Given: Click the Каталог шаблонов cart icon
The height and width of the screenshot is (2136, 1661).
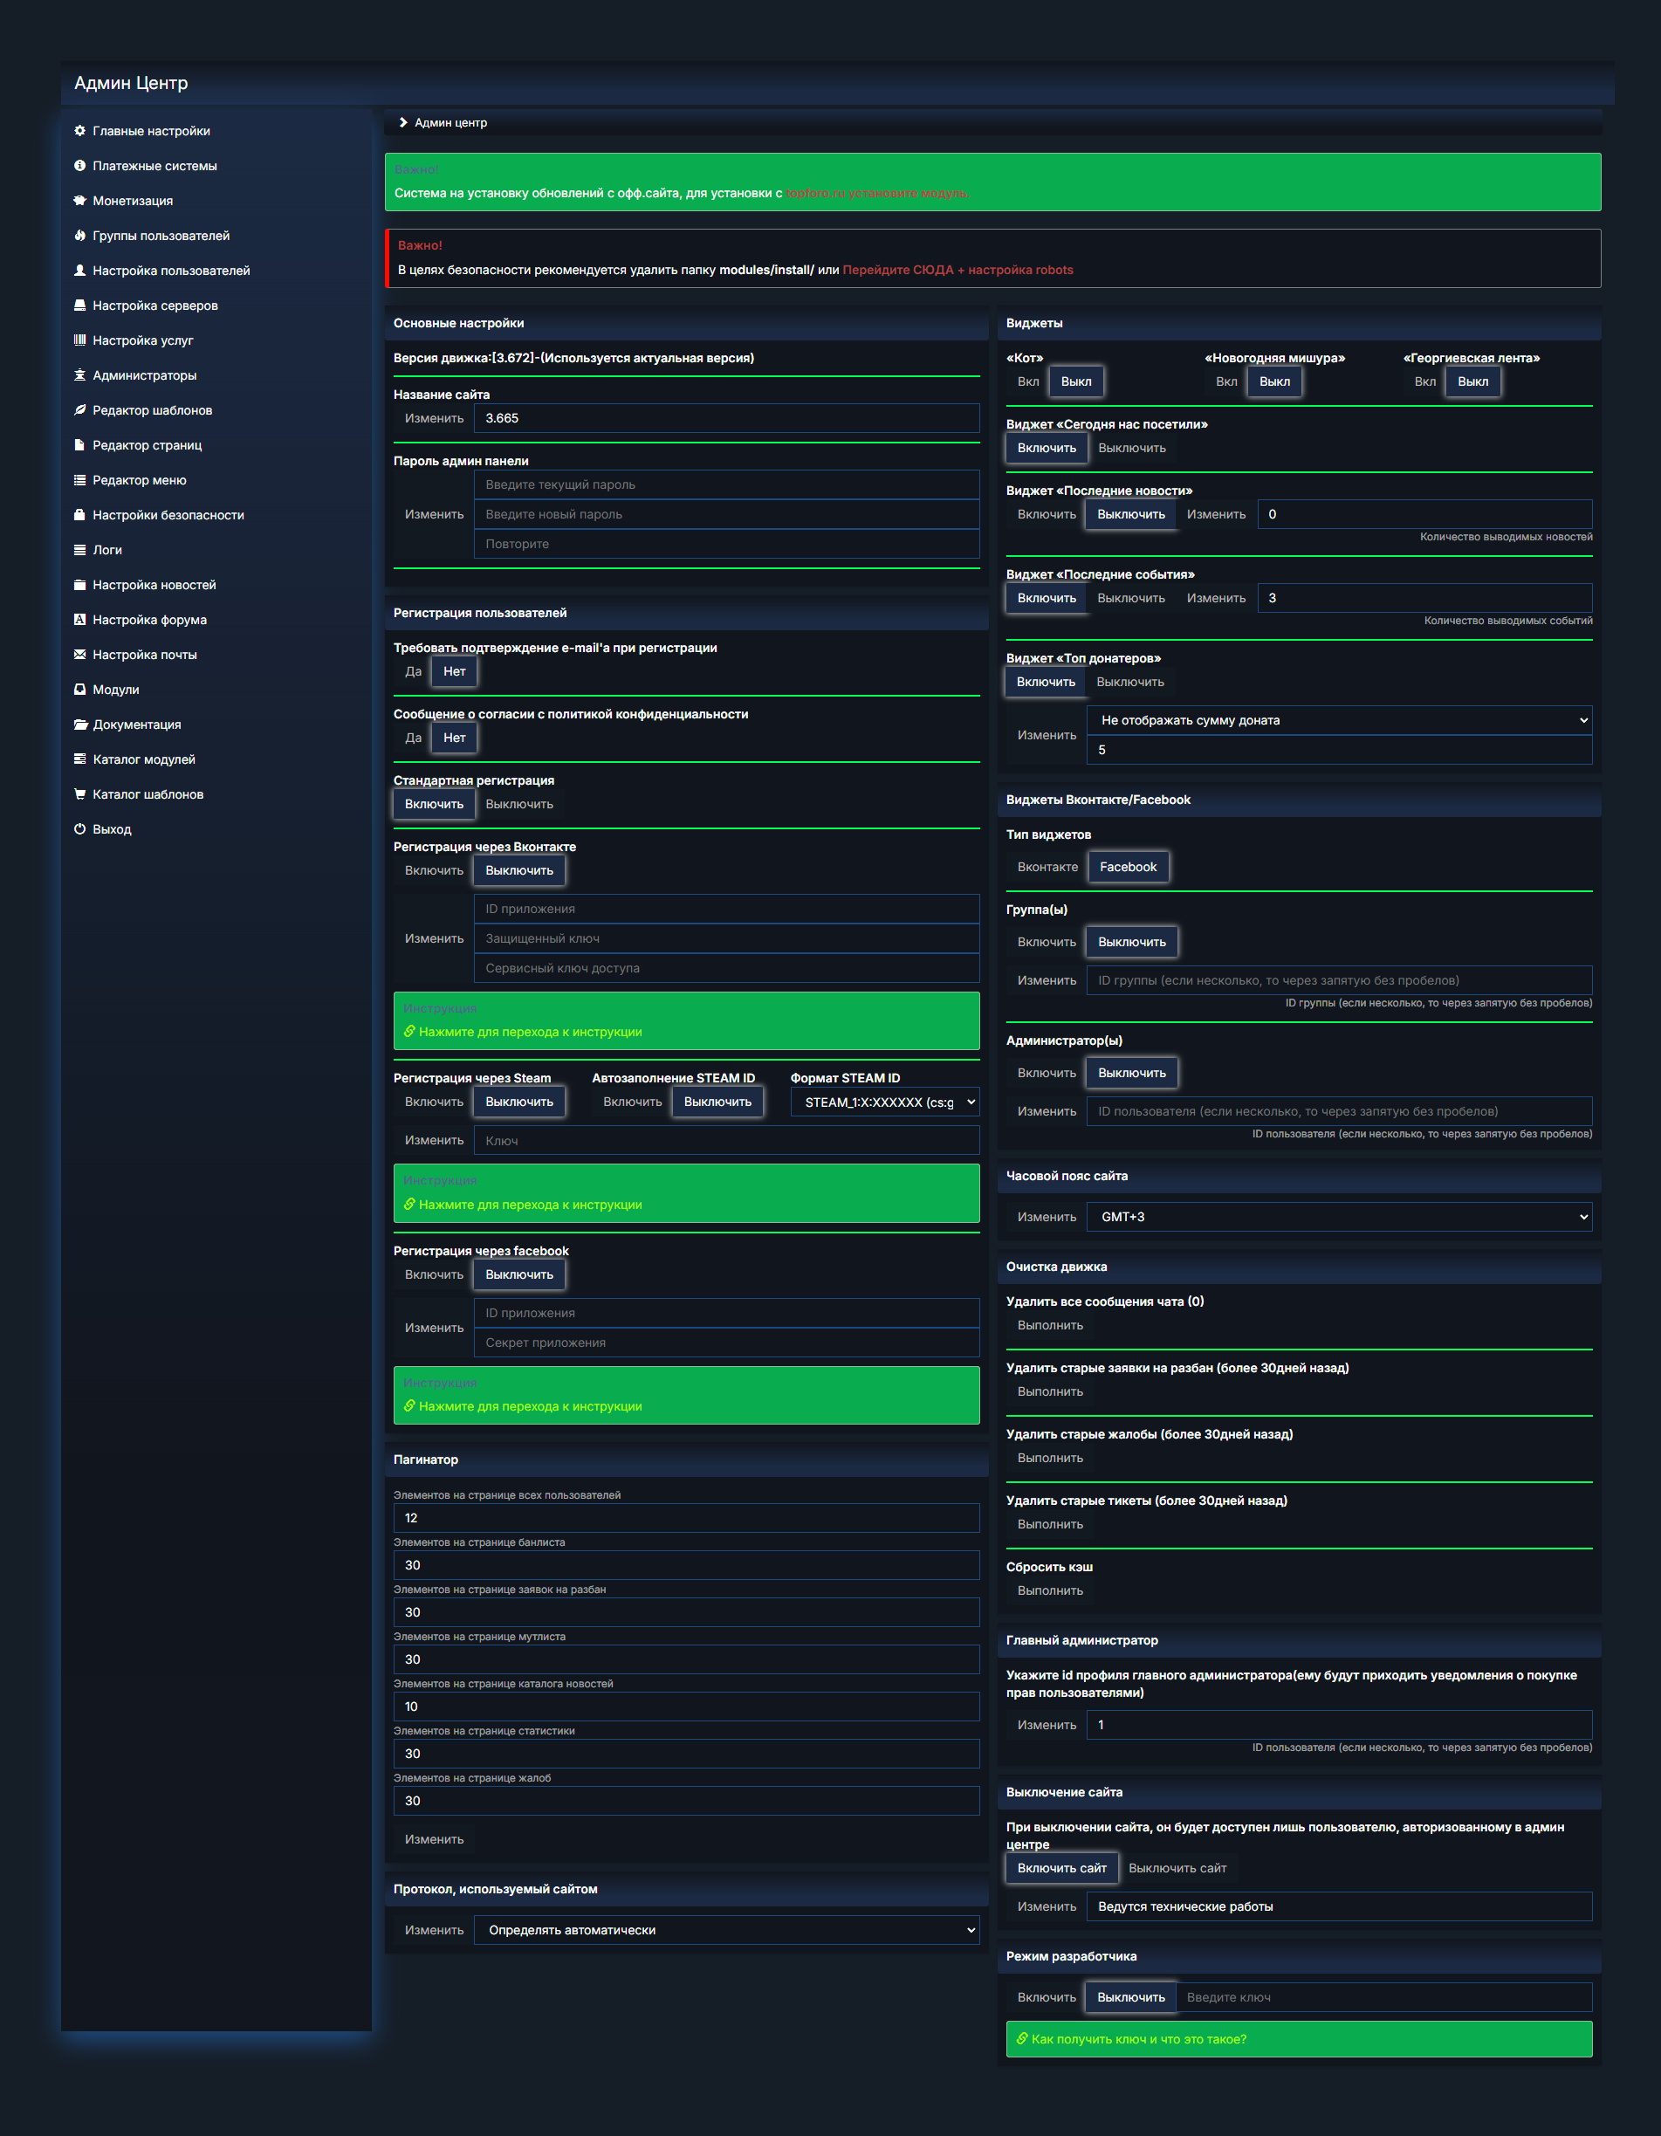Looking at the screenshot, I should point(80,794).
